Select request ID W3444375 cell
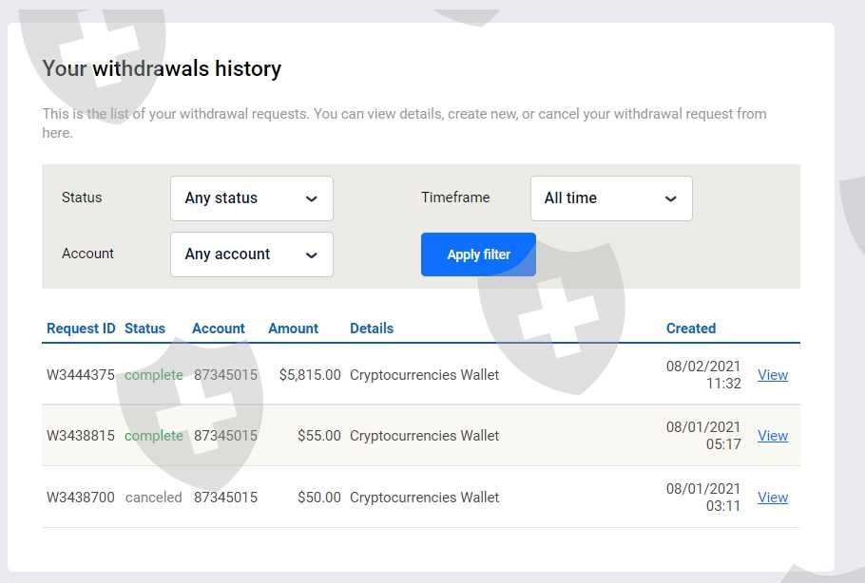865x583 pixels. (x=81, y=375)
